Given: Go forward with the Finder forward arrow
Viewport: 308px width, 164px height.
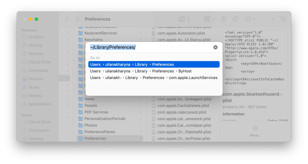Looking at the screenshot, I should pyautogui.click(x=78, y=19).
